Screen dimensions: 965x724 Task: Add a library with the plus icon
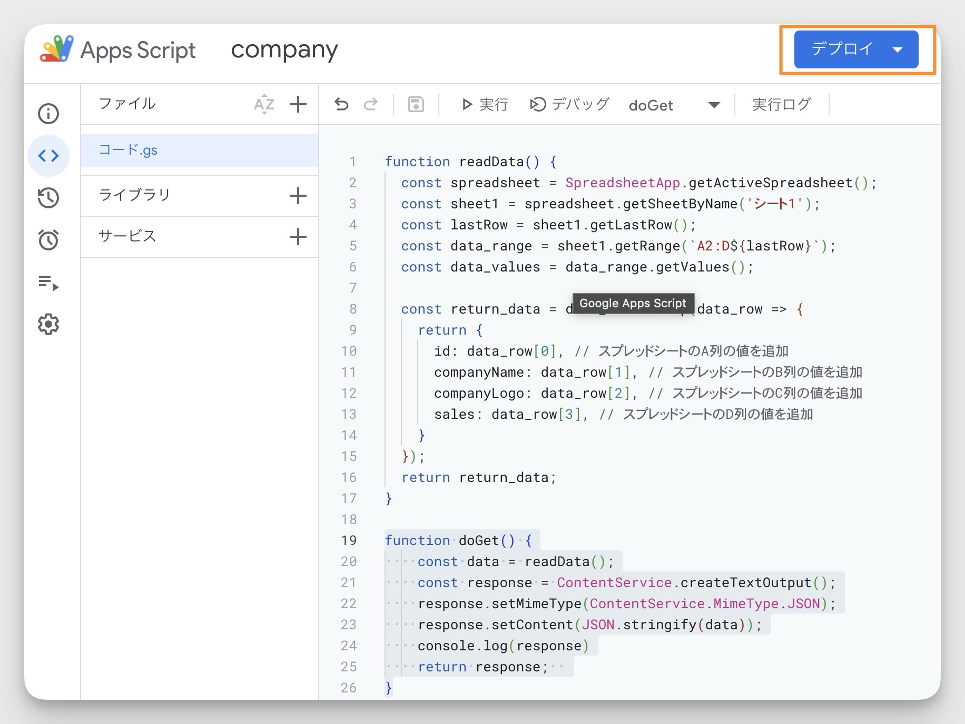coord(298,195)
